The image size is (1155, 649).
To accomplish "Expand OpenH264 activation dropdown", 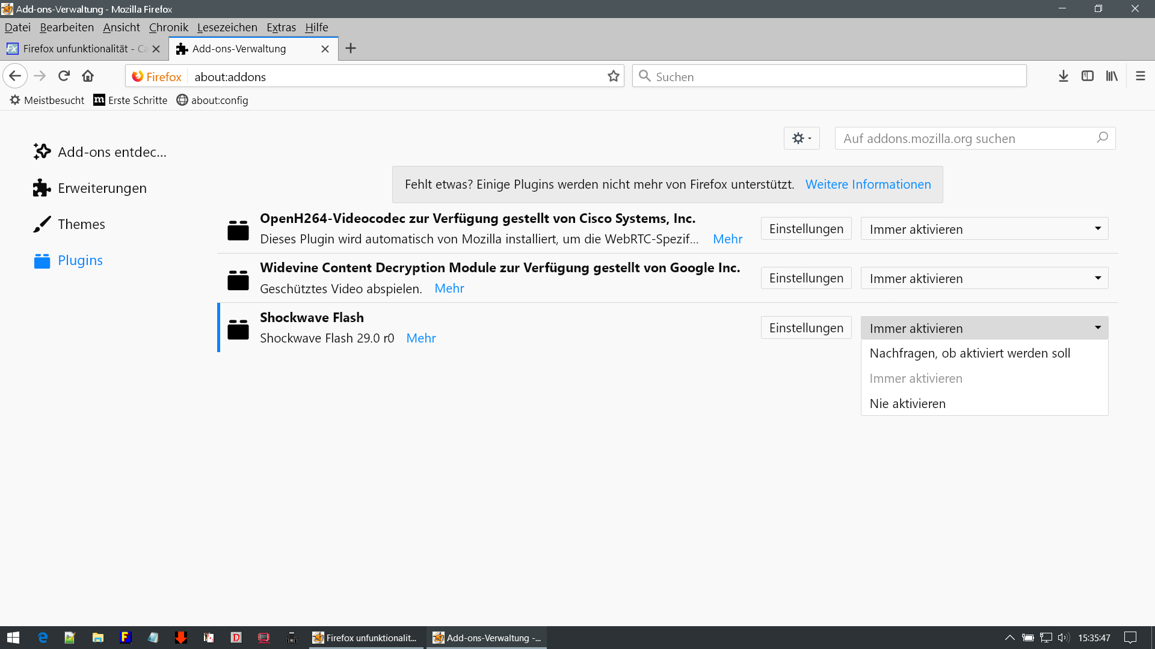I will (x=984, y=229).
